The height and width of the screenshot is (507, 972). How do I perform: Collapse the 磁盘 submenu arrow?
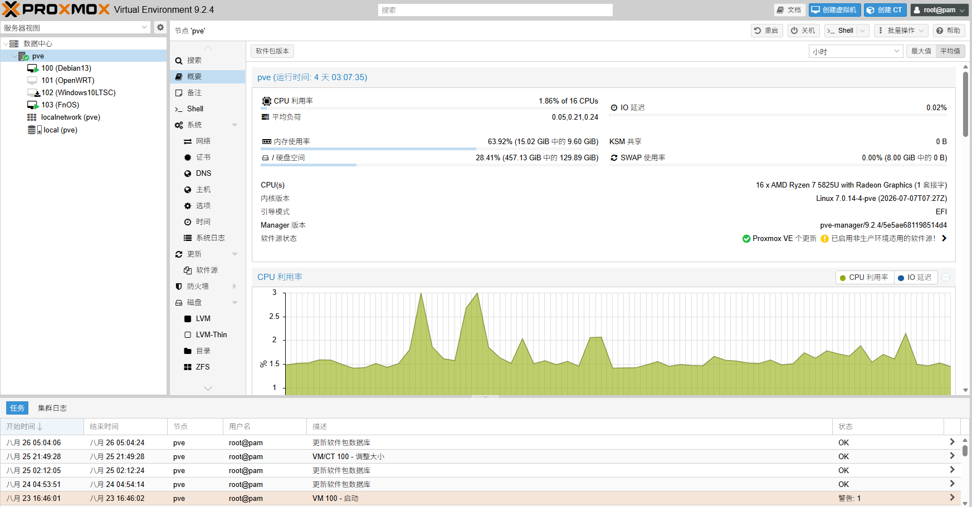pos(235,303)
